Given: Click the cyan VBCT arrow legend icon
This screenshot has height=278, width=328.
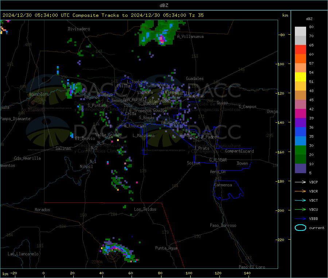Looking at the screenshot, I should click(300, 201).
